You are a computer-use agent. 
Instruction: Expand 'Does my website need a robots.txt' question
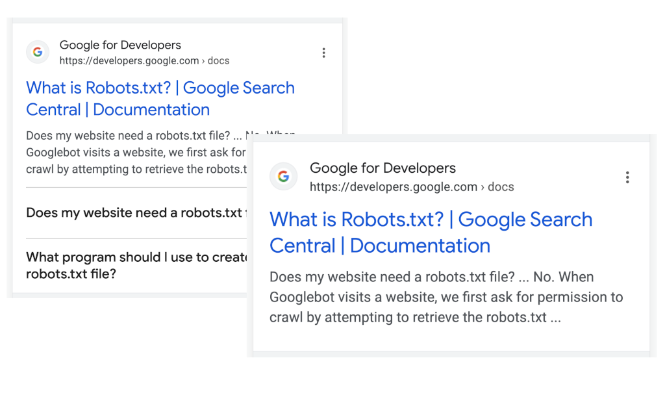[x=136, y=212]
